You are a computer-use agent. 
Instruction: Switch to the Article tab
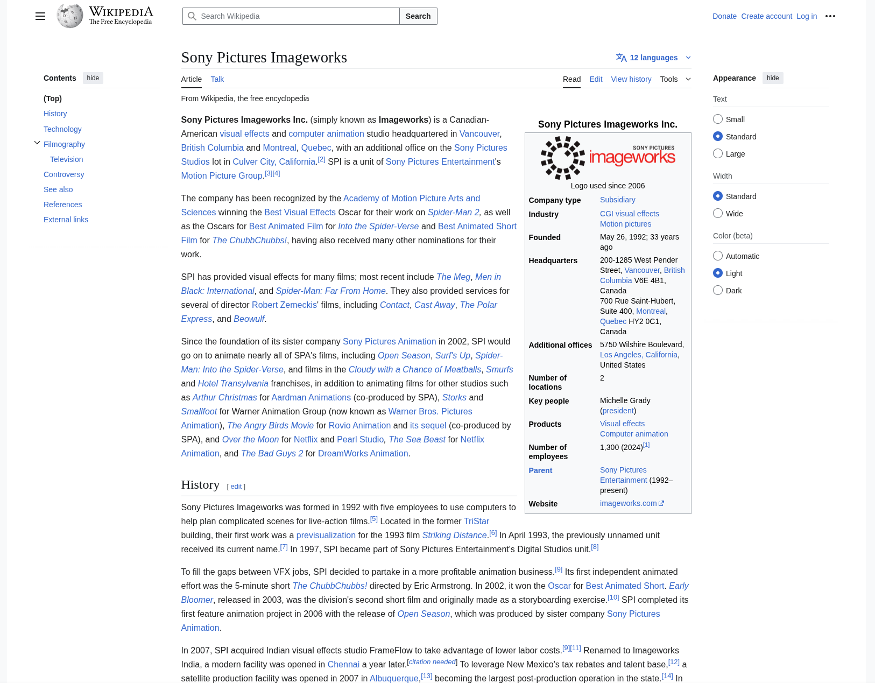point(192,79)
